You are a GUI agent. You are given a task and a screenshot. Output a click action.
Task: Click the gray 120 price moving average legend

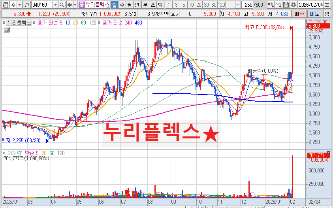click(92, 23)
